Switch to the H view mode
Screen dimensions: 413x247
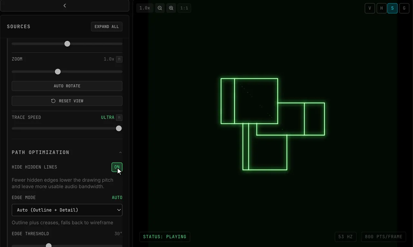(x=381, y=8)
